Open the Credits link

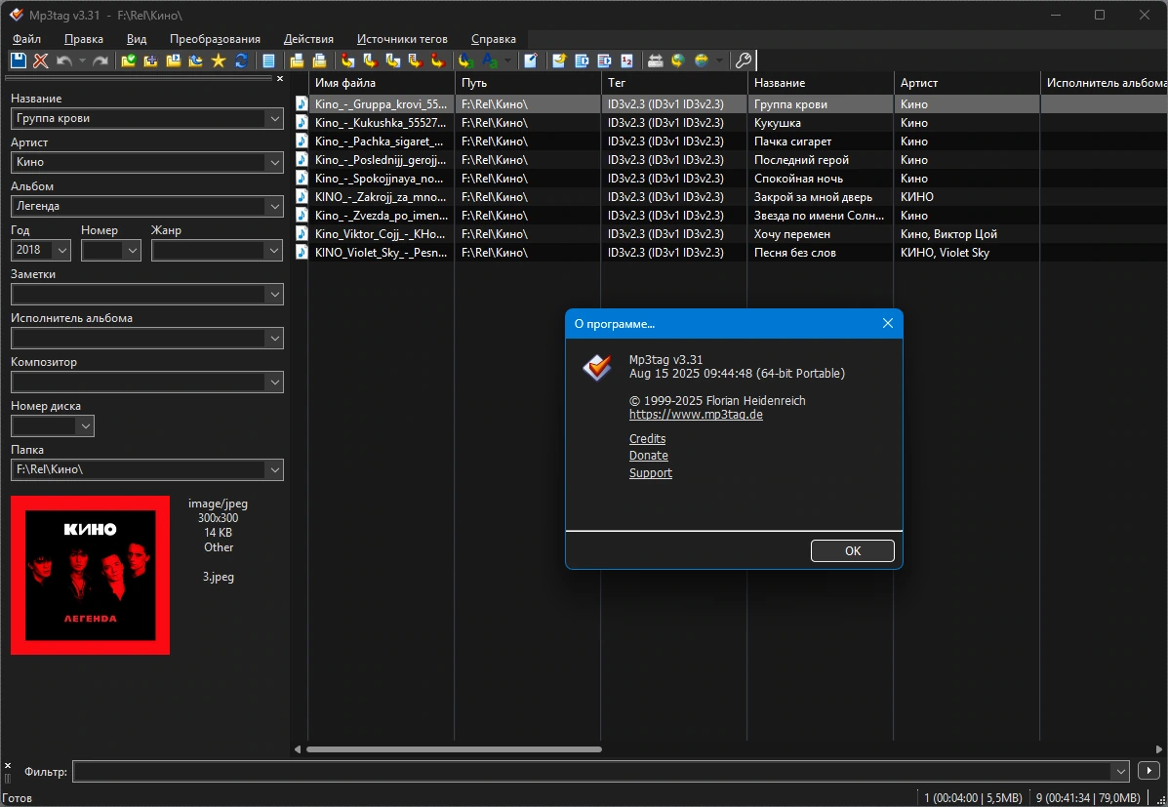pyautogui.click(x=647, y=439)
